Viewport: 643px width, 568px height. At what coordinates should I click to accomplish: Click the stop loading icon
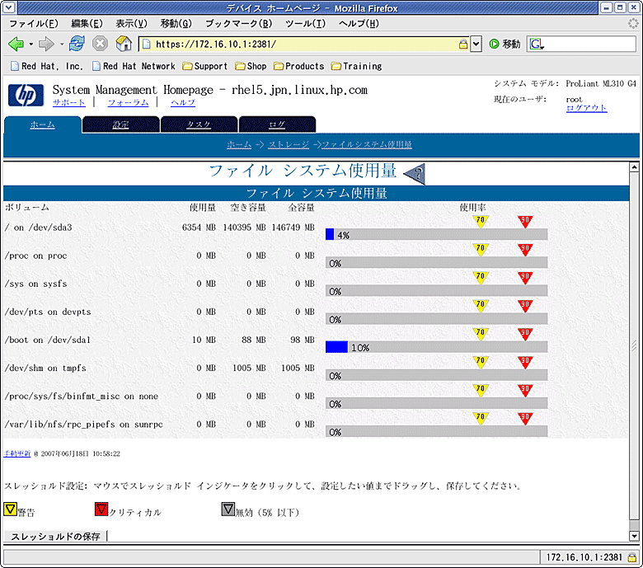100,44
